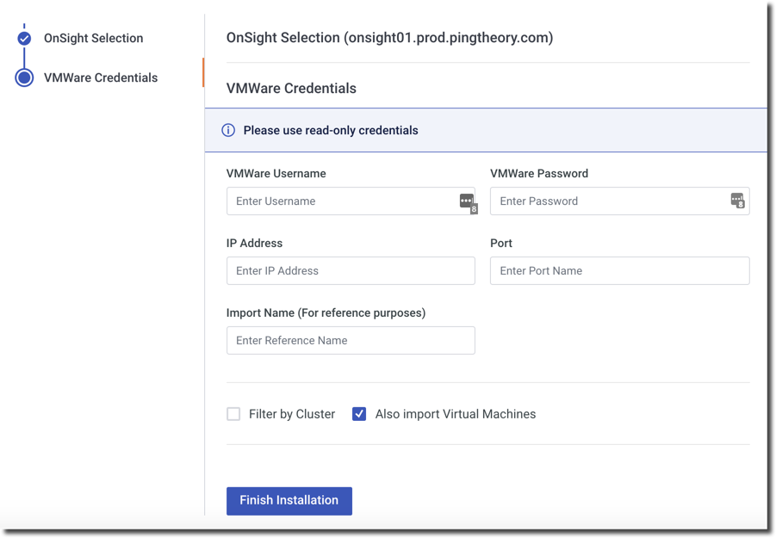The image size is (776, 538).
Task: Select the Import Name reference field
Action: point(350,341)
